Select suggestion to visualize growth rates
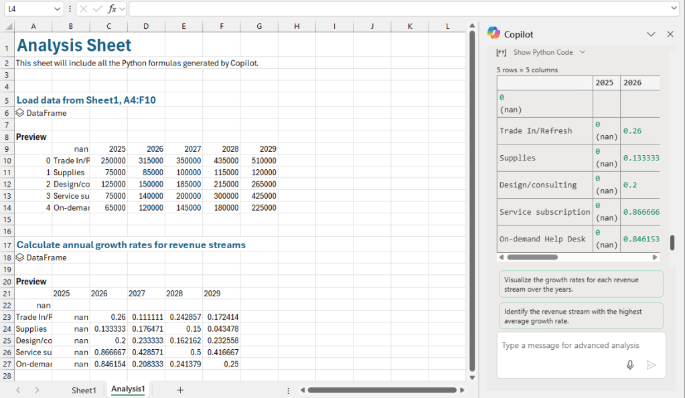 click(581, 284)
